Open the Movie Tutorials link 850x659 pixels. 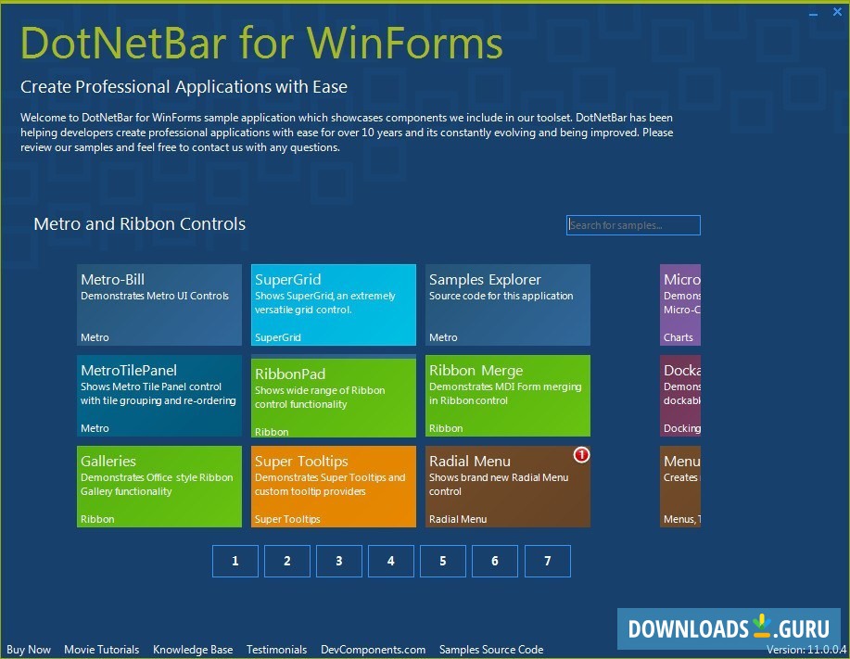101,649
